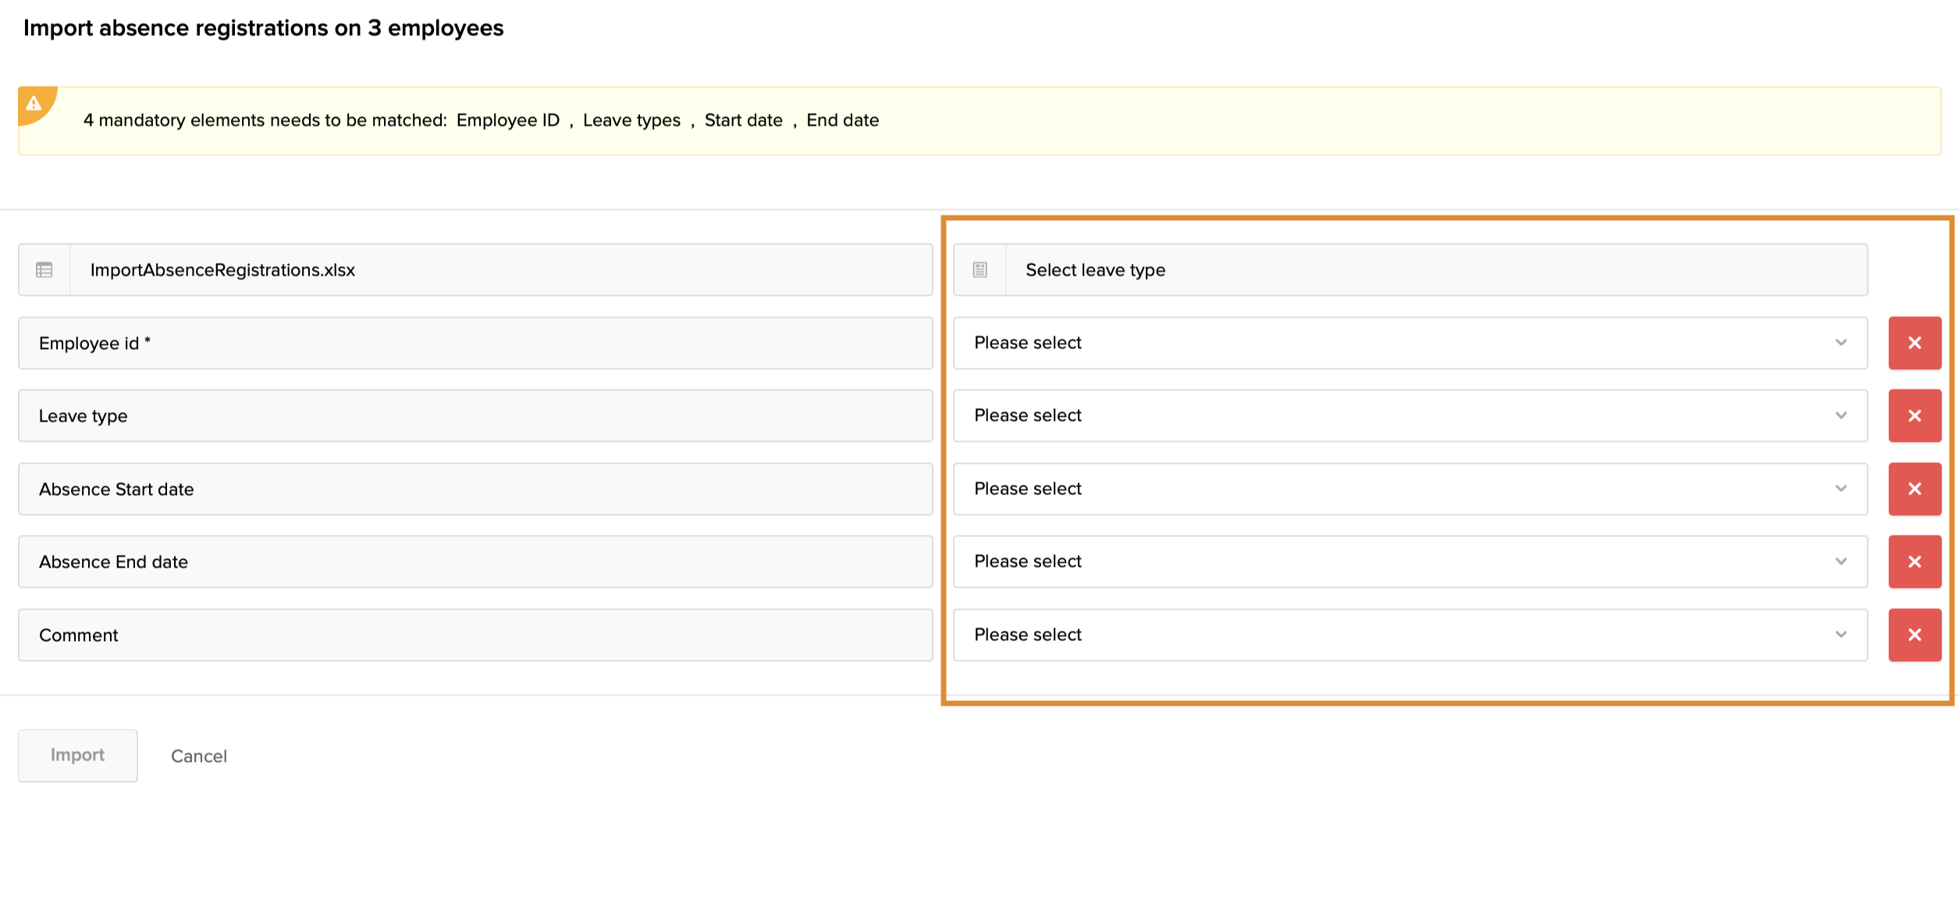Click the Comment source column field
1959x904 pixels.
[x=475, y=635]
